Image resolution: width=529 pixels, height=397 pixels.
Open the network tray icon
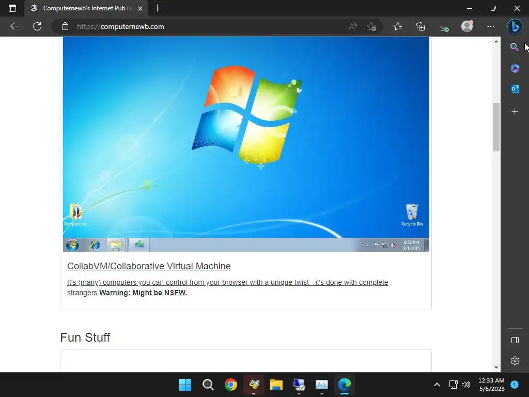454,385
